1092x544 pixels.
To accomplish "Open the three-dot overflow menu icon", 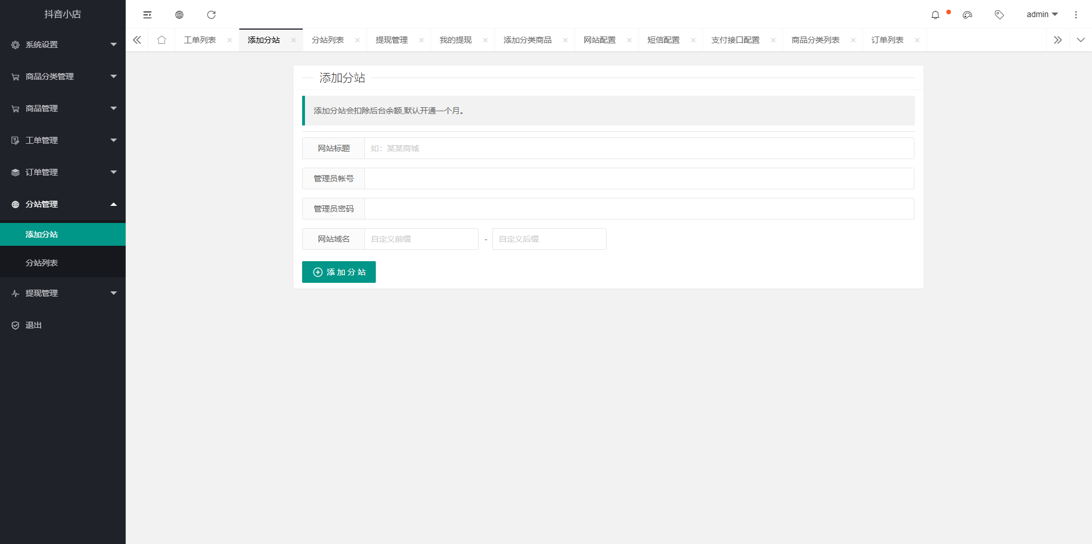I will pos(1076,14).
